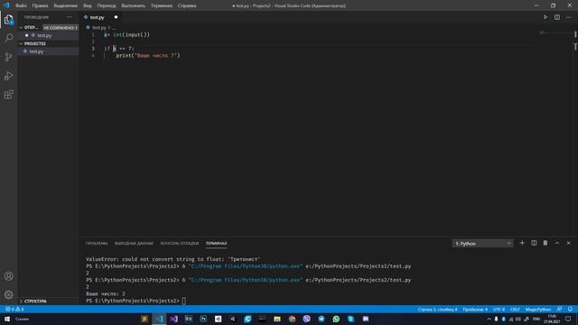
Task: Open Run and Debug view
Action: click(8, 76)
